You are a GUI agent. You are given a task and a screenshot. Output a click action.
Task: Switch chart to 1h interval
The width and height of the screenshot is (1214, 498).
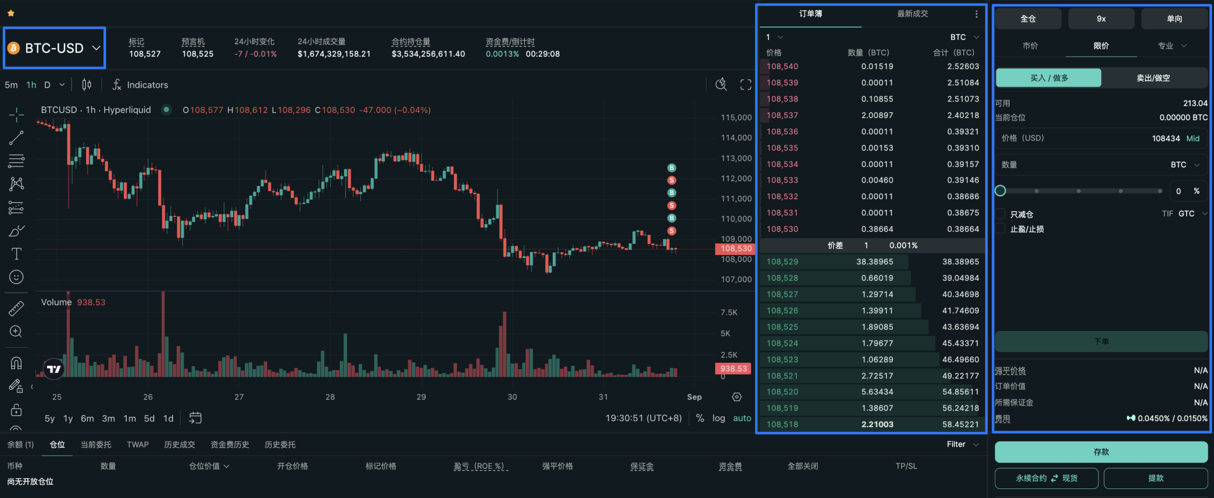[x=31, y=85]
